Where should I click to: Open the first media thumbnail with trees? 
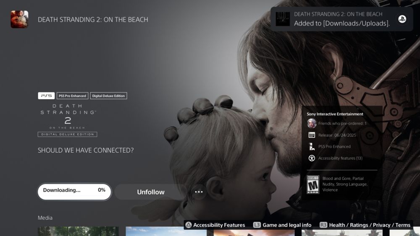tap(78, 231)
